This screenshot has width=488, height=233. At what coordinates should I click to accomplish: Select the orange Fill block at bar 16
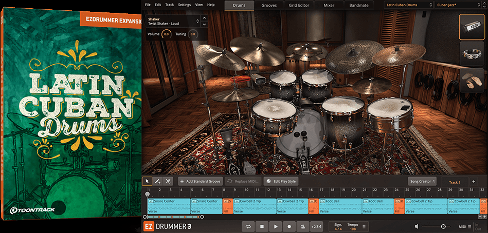314,206
